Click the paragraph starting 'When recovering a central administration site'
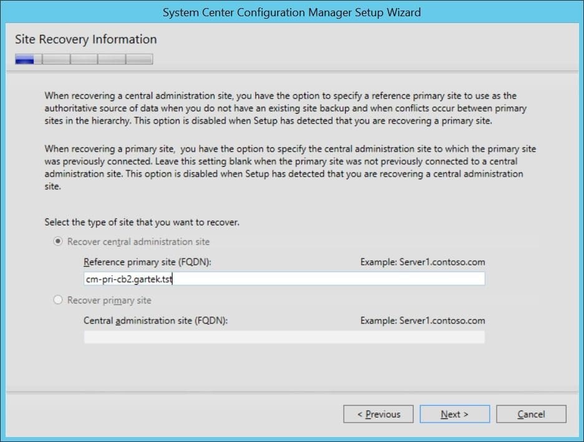The height and width of the screenshot is (442, 584). 286,108
